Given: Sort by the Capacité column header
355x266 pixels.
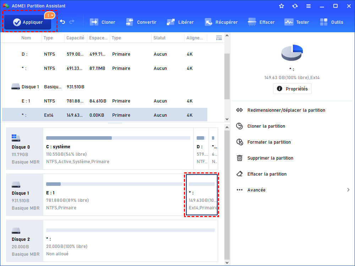Looking at the screenshot, I should tap(75, 38).
